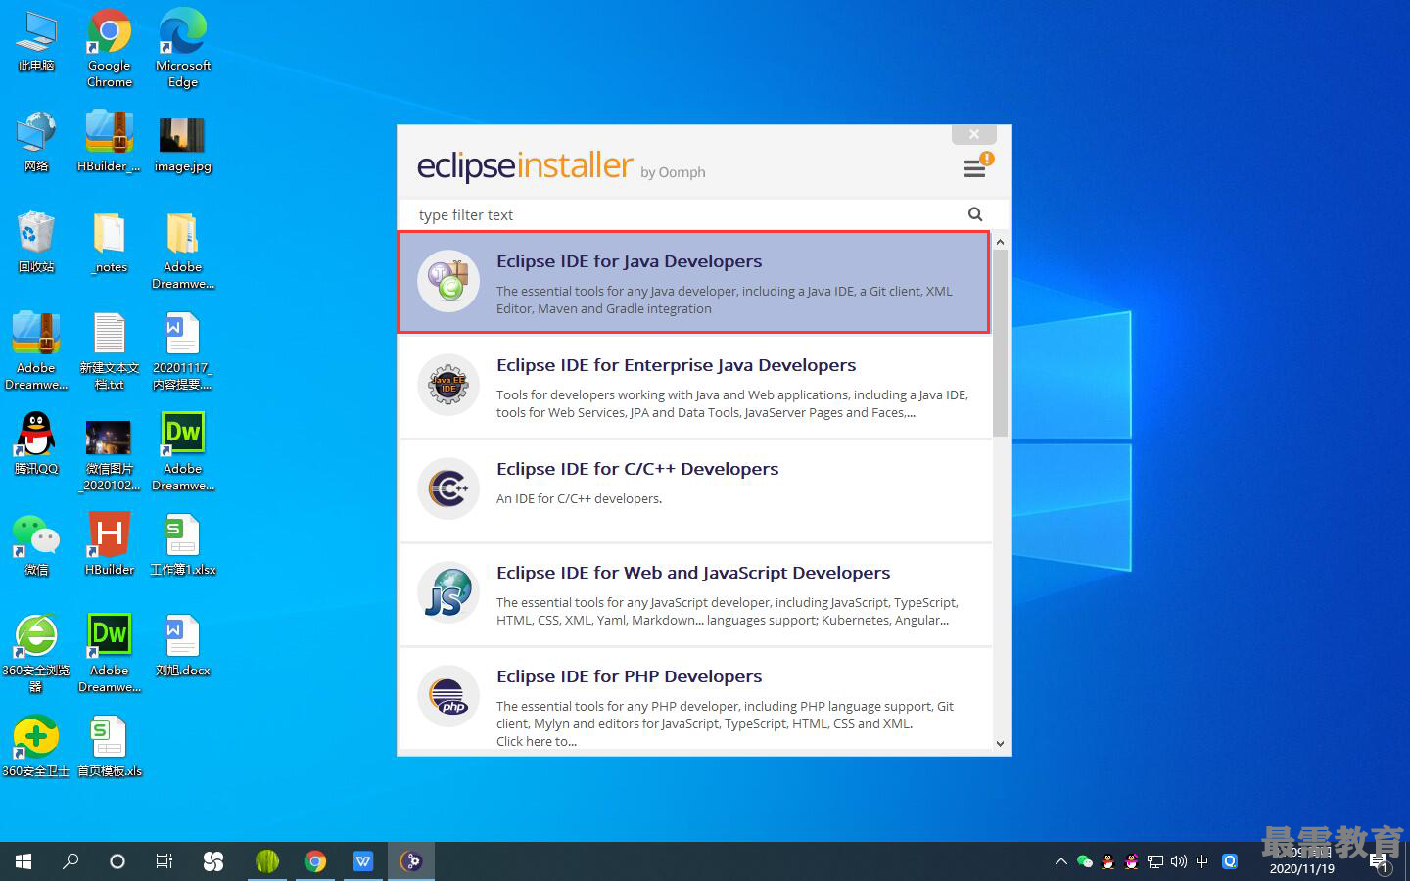The height and width of the screenshot is (881, 1410).
Task: Click the white fan-shaped taskbar app
Action: coord(212,861)
